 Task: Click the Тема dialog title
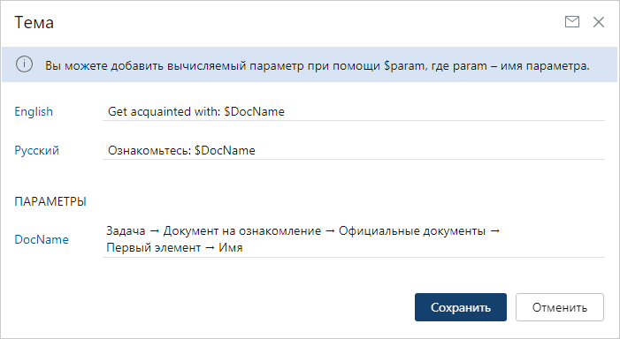(34, 22)
